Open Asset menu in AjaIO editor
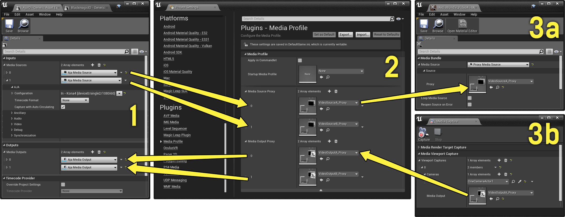 [x=30, y=15]
